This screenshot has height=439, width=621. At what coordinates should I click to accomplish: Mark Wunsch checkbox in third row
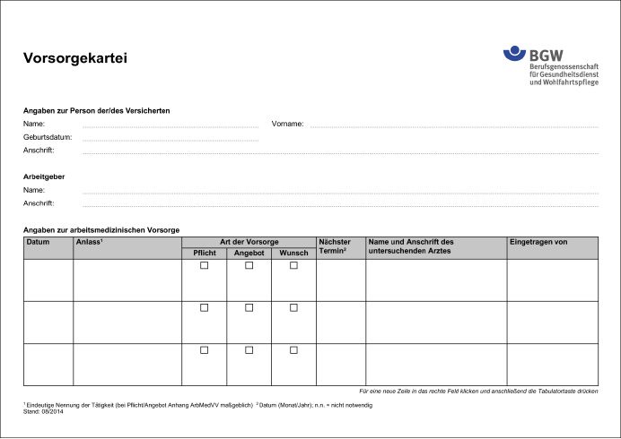click(x=293, y=349)
